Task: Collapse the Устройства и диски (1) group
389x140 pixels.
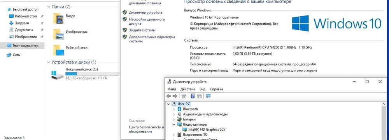Action: pyautogui.click(x=49, y=62)
